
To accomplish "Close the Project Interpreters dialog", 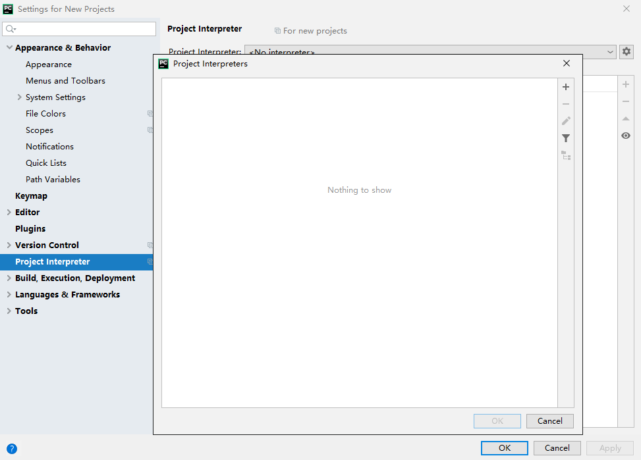I will pyautogui.click(x=566, y=63).
